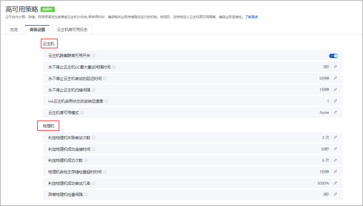363x206 pixels.
Task: Edit the 判定物理机成功次数 setting
Action: [x=335, y=160]
